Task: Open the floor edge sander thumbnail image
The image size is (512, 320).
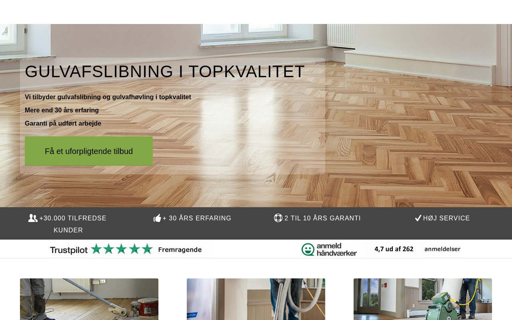Action: [89, 299]
